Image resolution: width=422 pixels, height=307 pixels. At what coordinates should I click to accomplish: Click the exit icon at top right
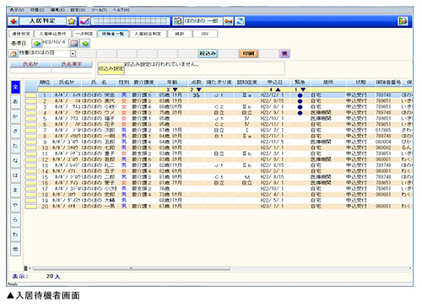coord(403,21)
